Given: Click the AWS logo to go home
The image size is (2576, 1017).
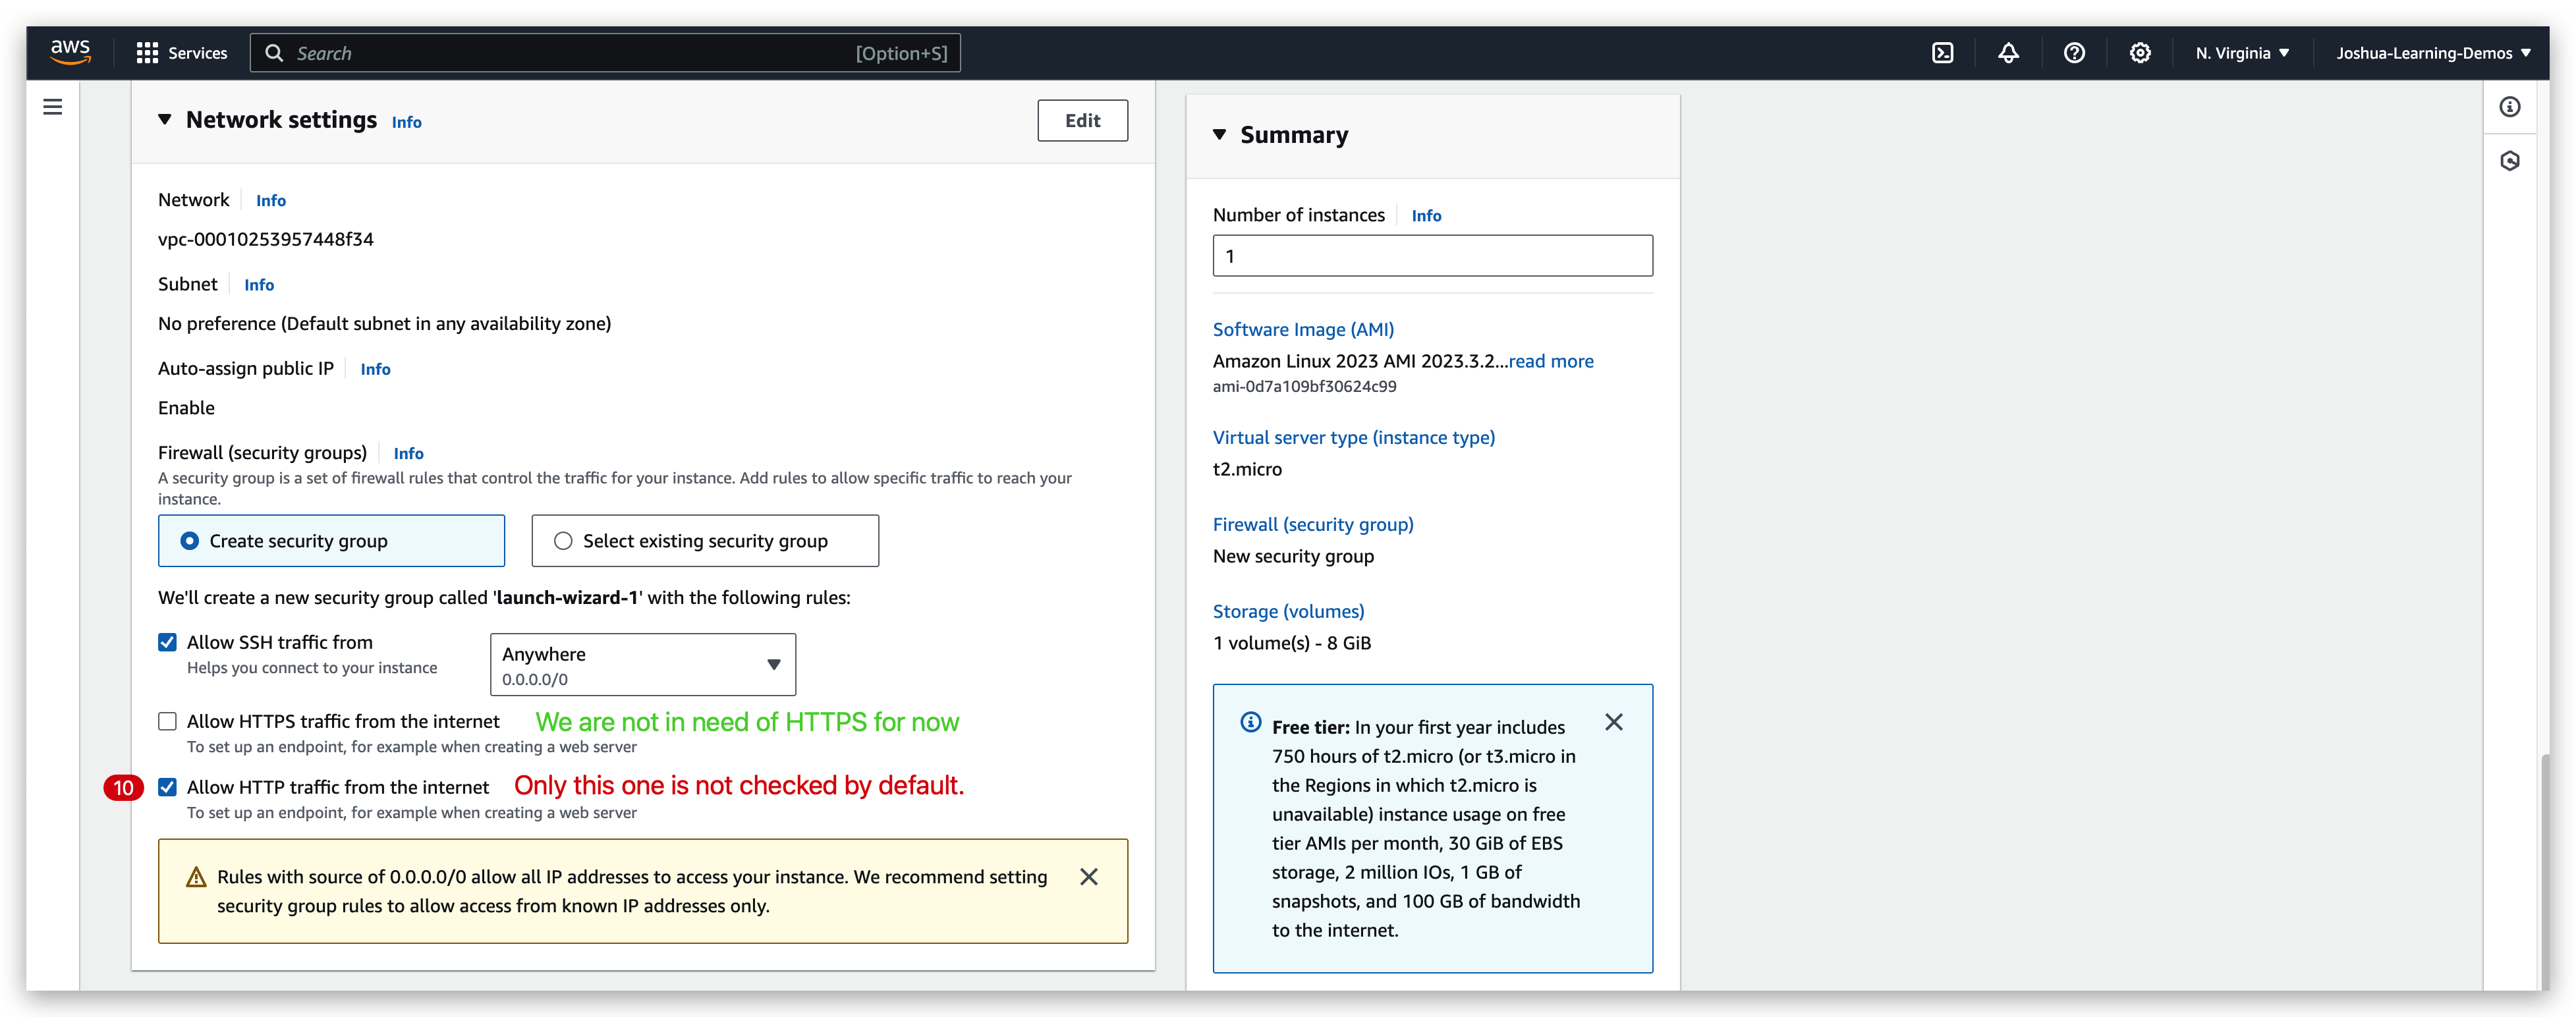Looking at the screenshot, I should [x=70, y=52].
